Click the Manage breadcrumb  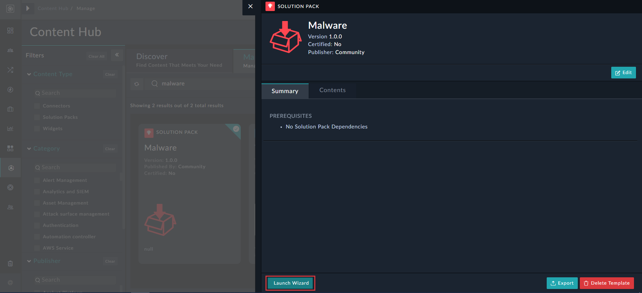[86, 8]
